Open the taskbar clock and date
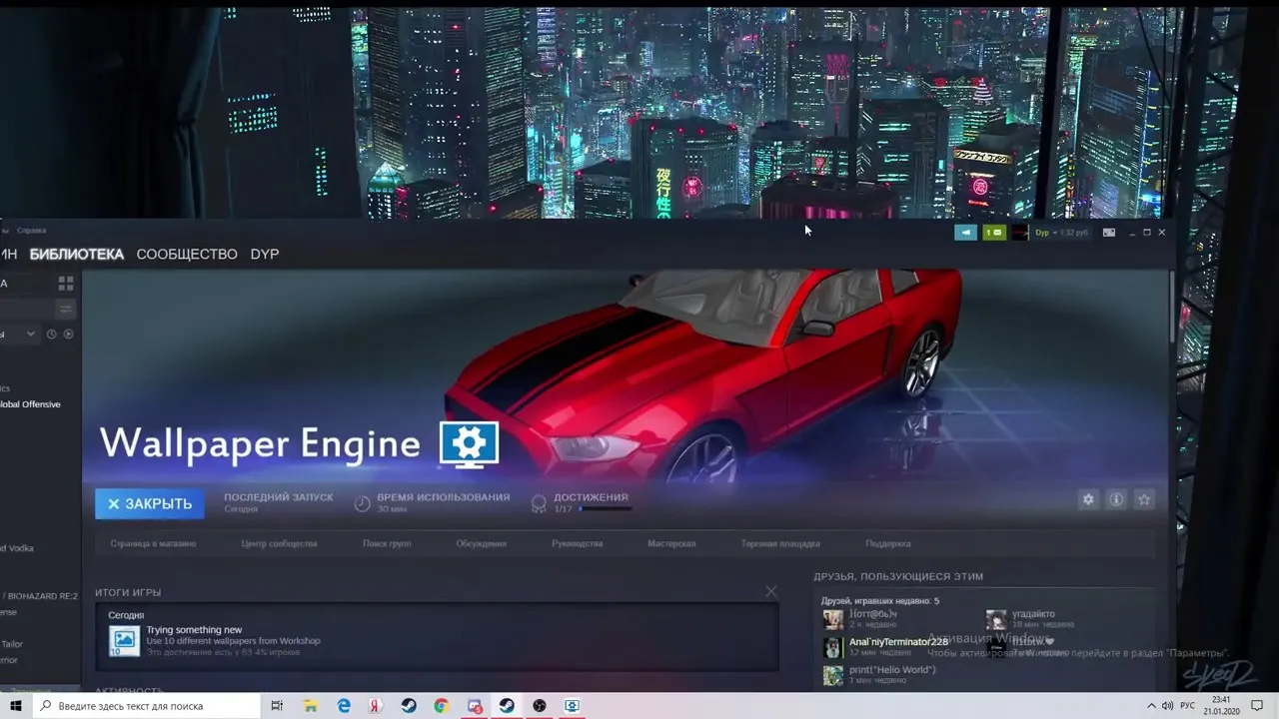The width and height of the screenshot is (1279, 719). pyautogui.click(x=1222, y=706)
